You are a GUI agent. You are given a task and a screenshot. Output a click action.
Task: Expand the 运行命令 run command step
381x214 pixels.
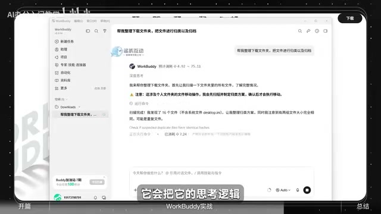[x=139, y=103]
